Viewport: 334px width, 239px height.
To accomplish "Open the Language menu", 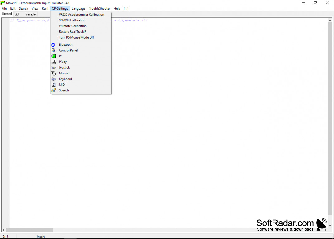I will [x=78, y=8].
